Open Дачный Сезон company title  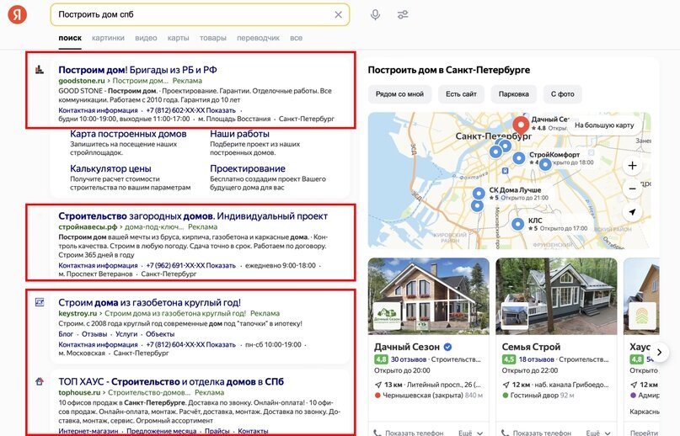click(x=407, y=347)
